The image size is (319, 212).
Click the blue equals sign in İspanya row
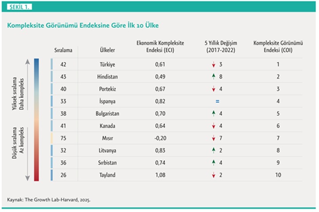[218, 102]
